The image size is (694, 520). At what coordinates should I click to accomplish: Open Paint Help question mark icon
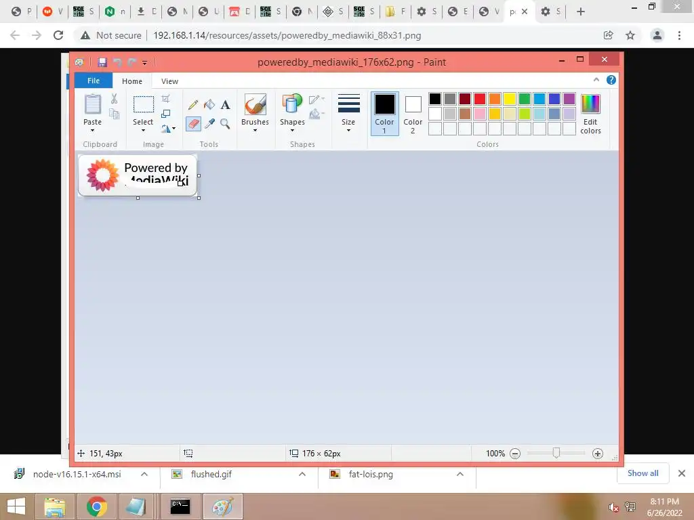611,80
